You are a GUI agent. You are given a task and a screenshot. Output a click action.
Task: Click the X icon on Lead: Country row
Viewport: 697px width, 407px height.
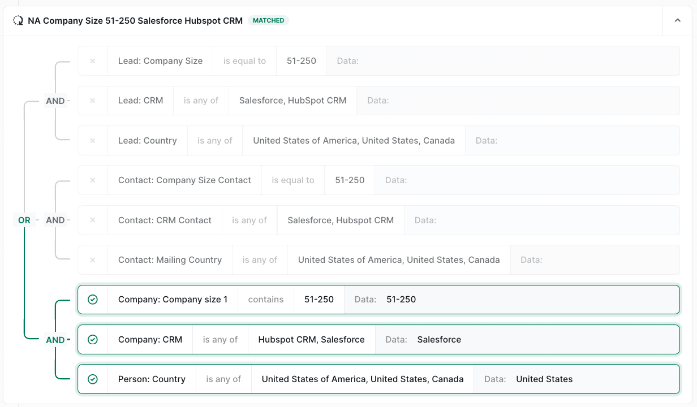point(93,141)
